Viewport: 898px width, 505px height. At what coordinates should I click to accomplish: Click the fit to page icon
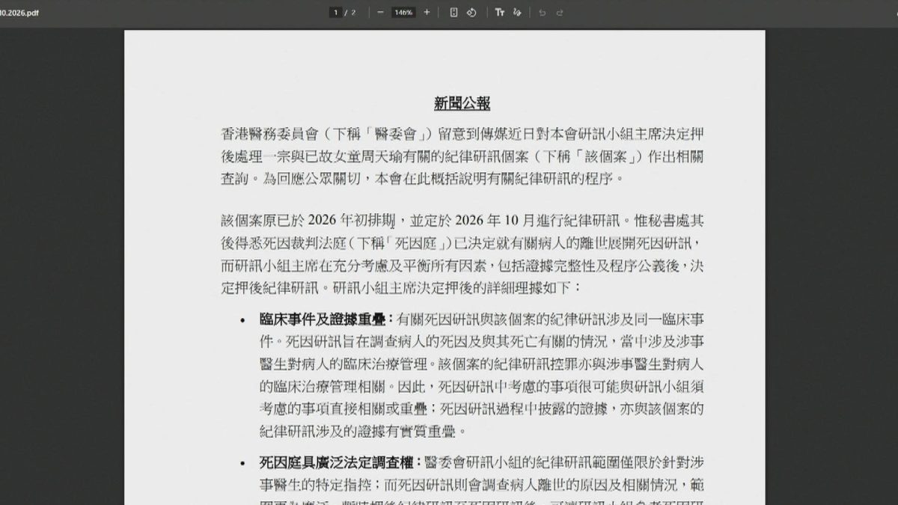coord(453,12)
